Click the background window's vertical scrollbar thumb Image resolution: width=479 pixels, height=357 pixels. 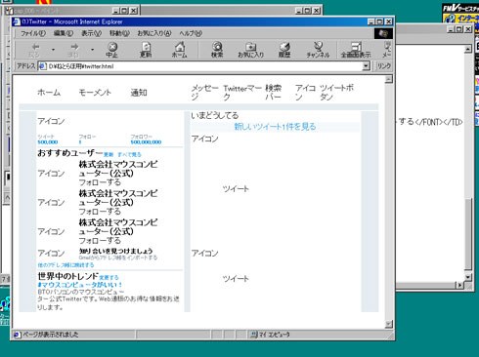click(468, 234)
